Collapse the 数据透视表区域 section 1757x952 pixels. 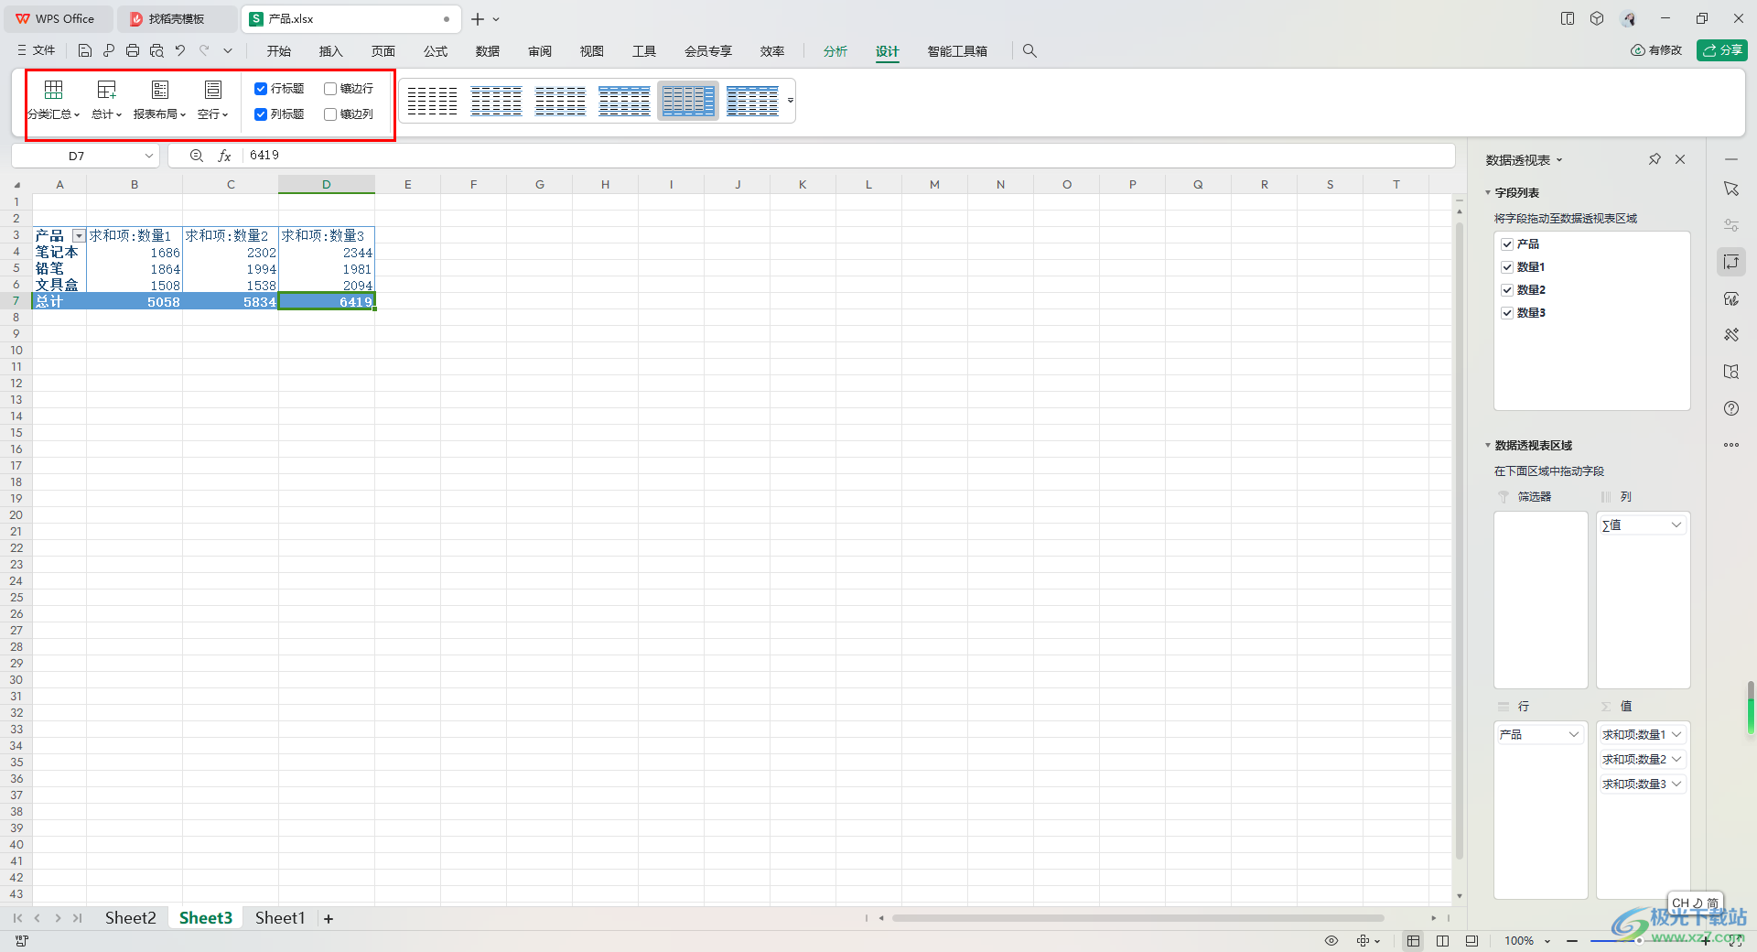[x=1488, y=446]
